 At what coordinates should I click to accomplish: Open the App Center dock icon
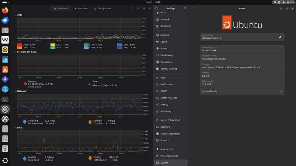click(5, 69)
